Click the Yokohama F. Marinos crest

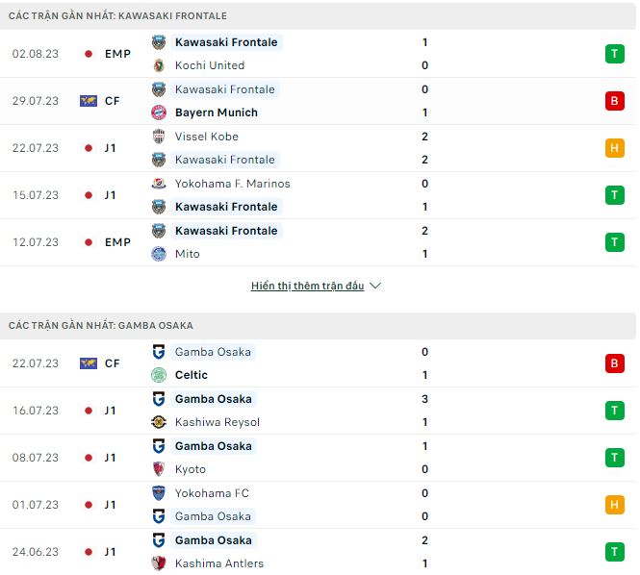[159, 184]
